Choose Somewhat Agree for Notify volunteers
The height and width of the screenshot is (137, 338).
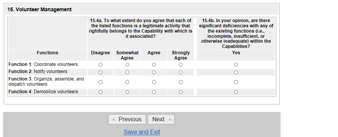pyautogui.click(x=127, y=72)
